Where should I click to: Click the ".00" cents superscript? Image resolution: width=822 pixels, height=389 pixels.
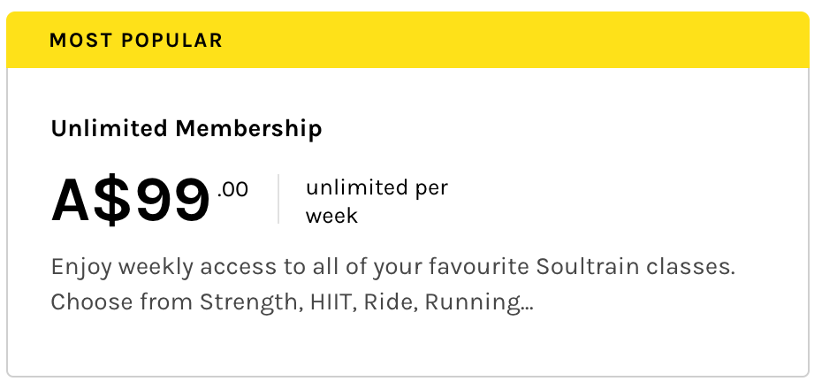tap(232, 188)
